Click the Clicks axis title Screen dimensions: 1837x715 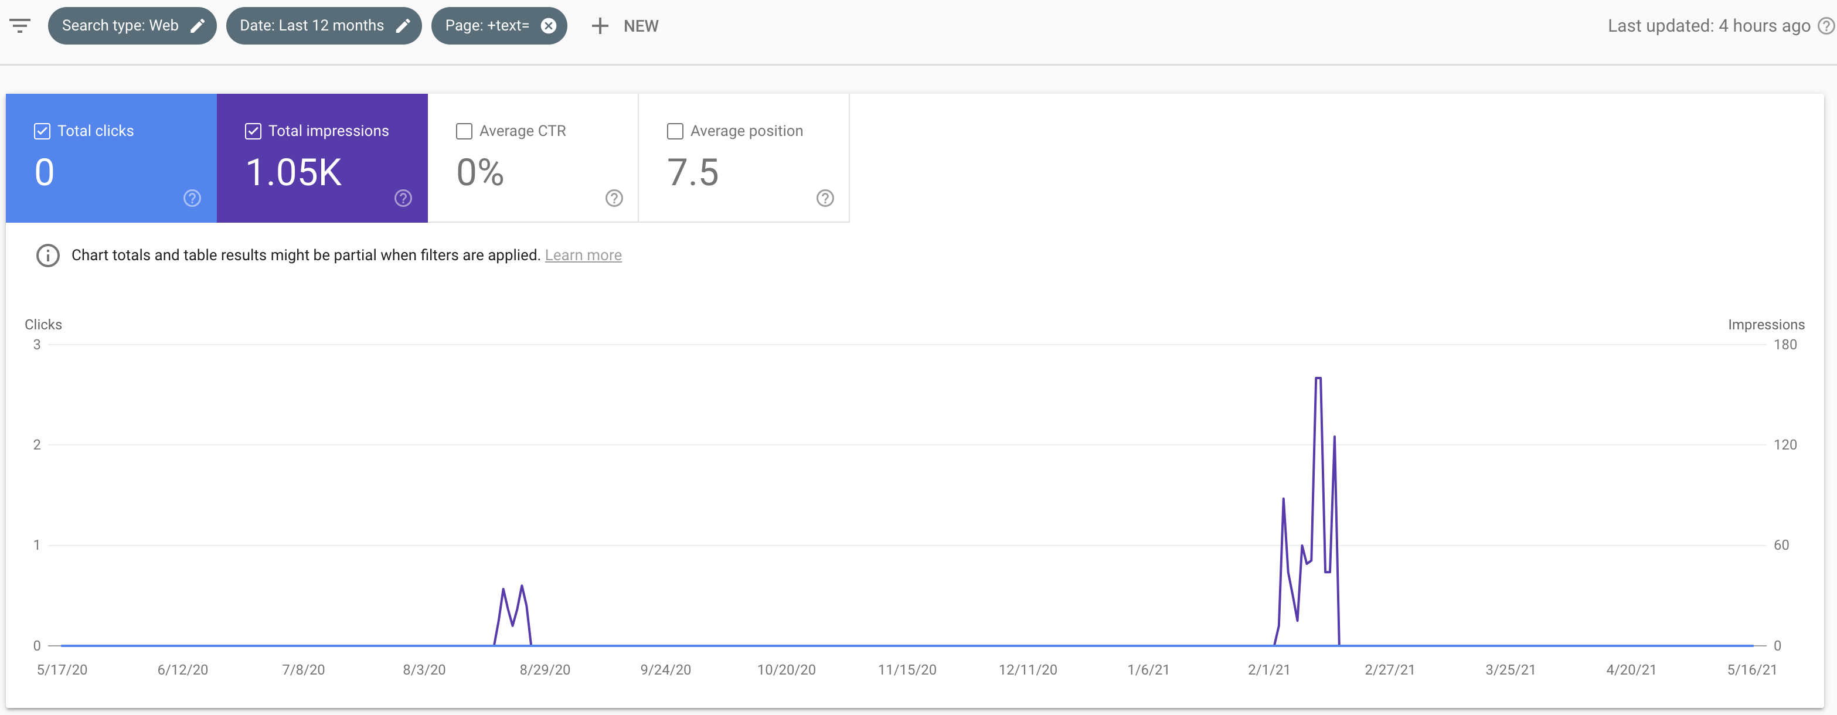click(x=43, y=325)
